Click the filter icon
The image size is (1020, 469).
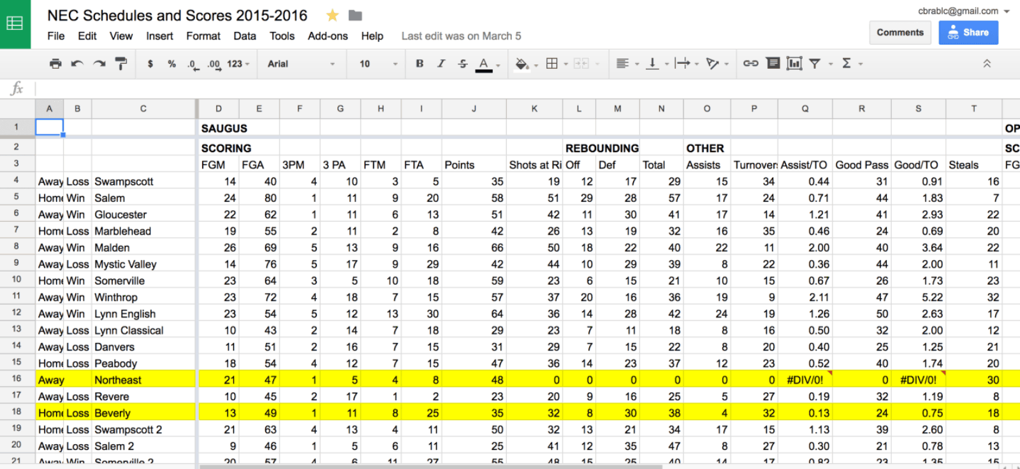(815, 64)
